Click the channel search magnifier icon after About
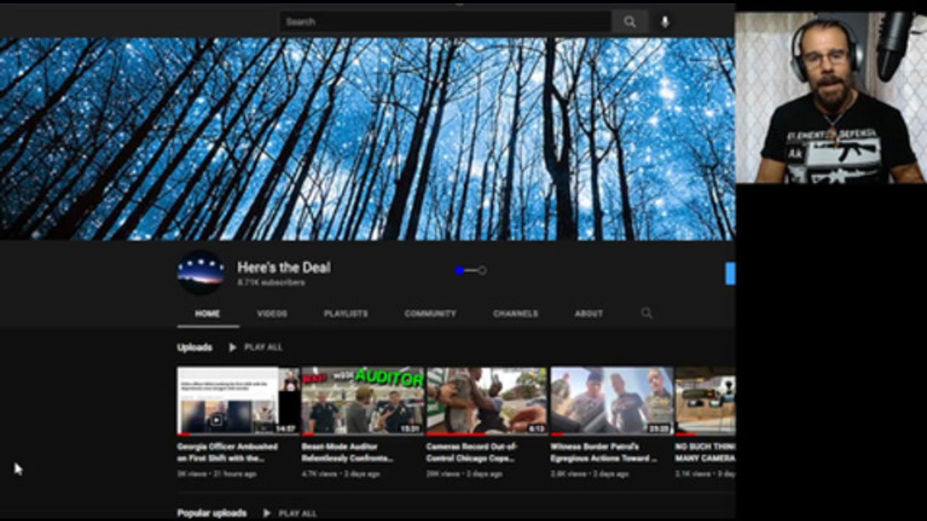The image size is (927, 521). tap(647, 313)
